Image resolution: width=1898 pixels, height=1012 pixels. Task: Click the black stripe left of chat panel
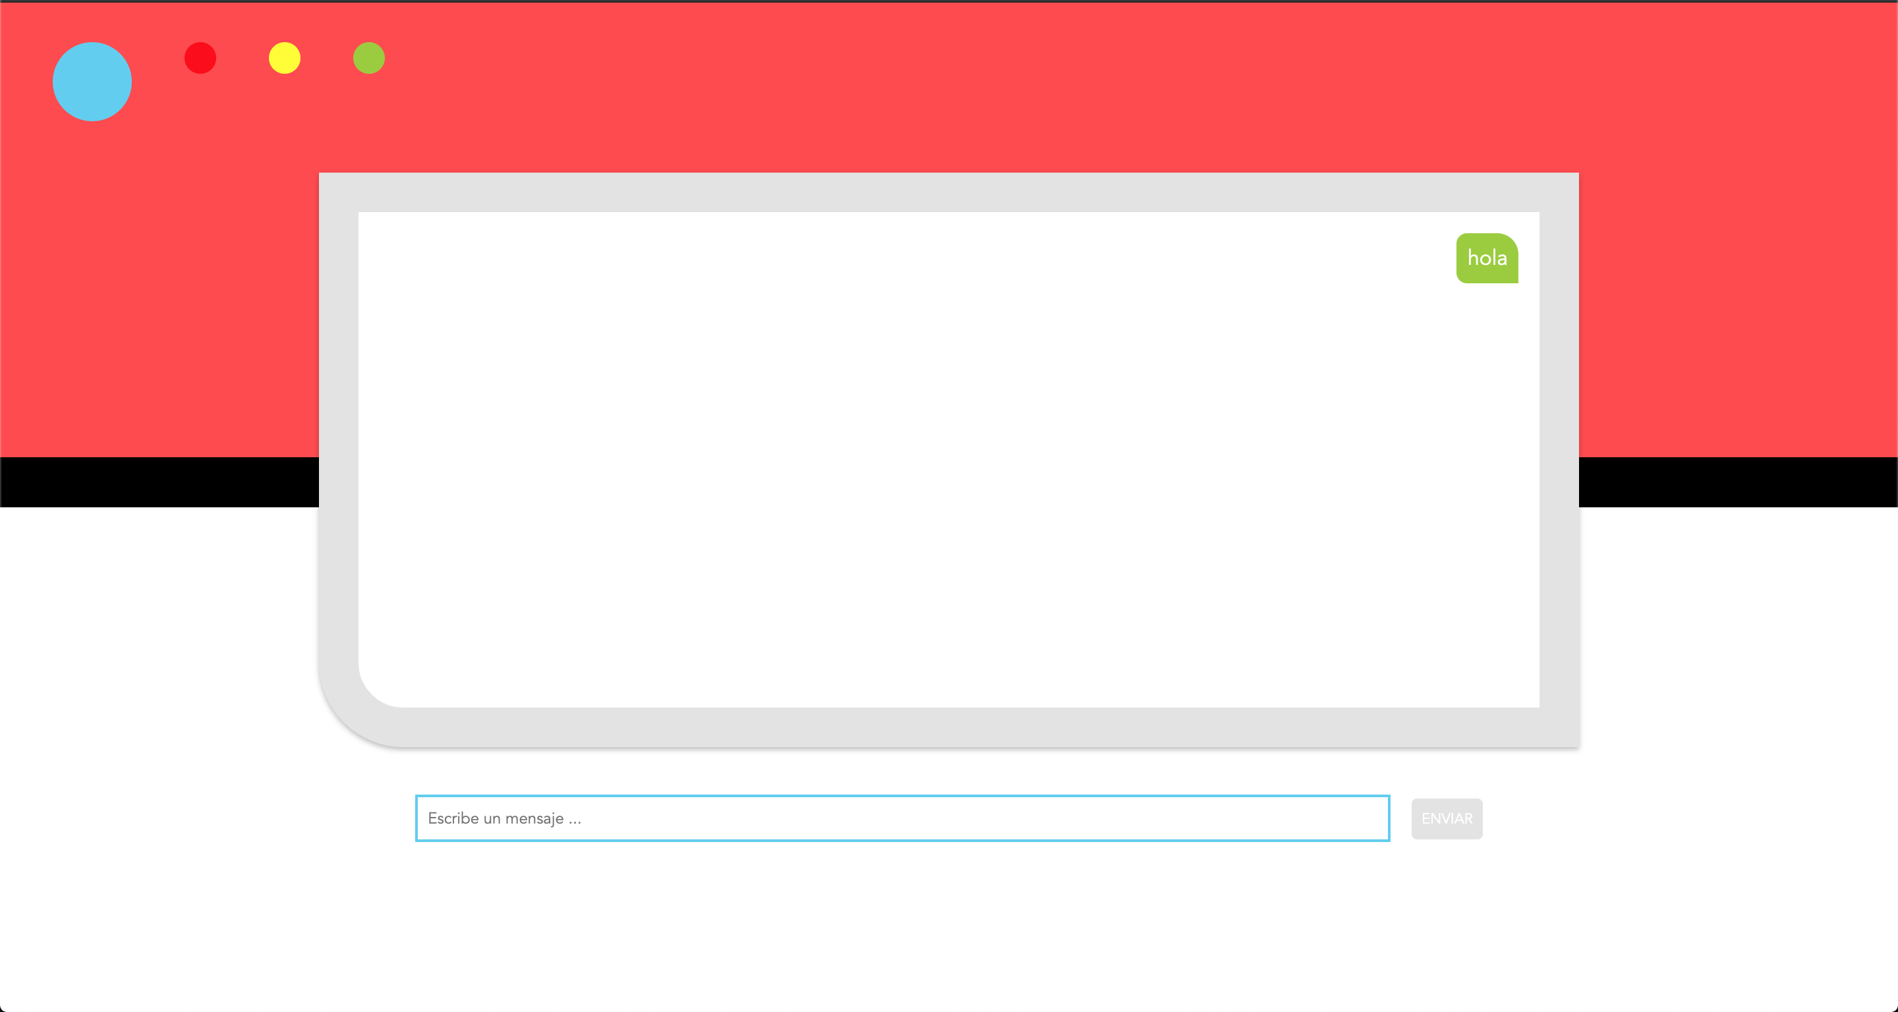(x=158, y=482)
